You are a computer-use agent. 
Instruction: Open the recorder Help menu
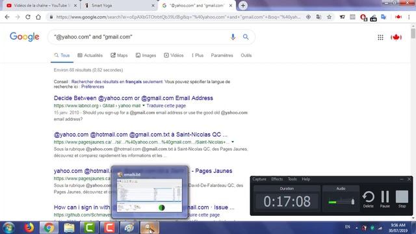pyautogui.click(x=305, y=179)
